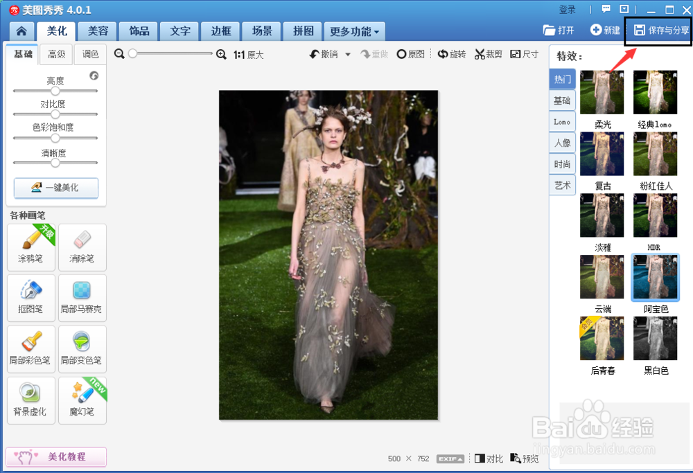The height and width of the screenshot is (473, 693).
Task: Switch to the 饰品 tab
Action: [139, 31]
